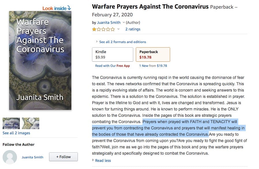Click Read with Our Free App link
Screen dimensions: 259x169
coord(112,66)
